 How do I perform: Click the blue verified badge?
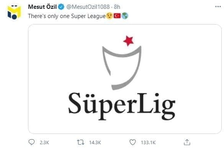(x=61, y=7)
